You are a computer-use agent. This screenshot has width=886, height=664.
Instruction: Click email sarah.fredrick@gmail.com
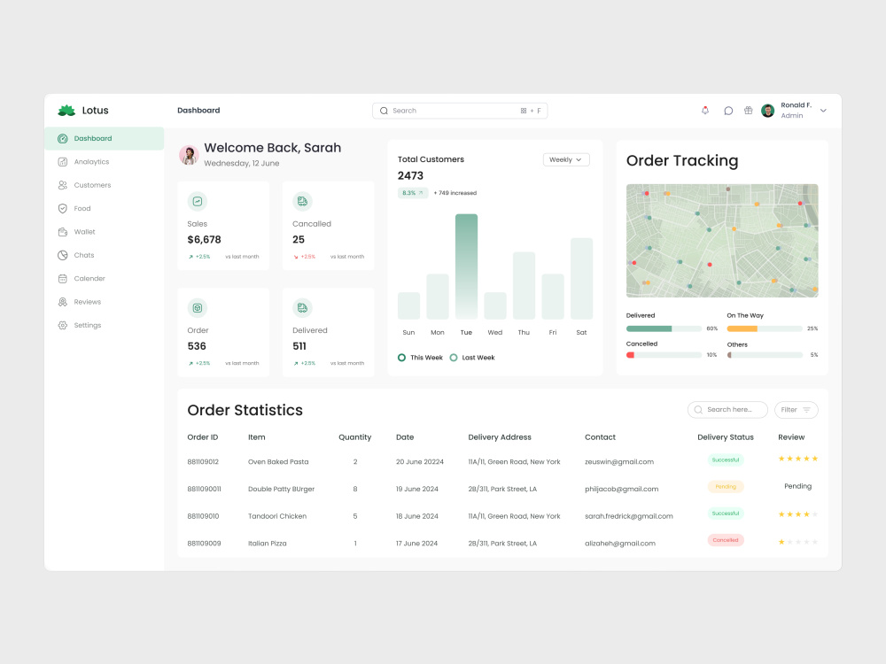tap(629, 516)
